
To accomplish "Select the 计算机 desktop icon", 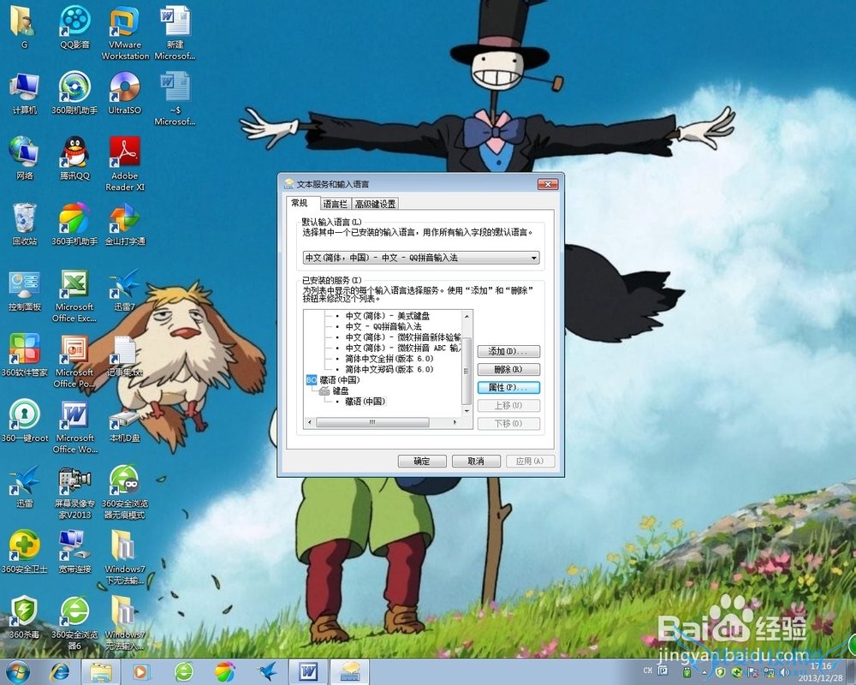I will (x=24, y=92).
